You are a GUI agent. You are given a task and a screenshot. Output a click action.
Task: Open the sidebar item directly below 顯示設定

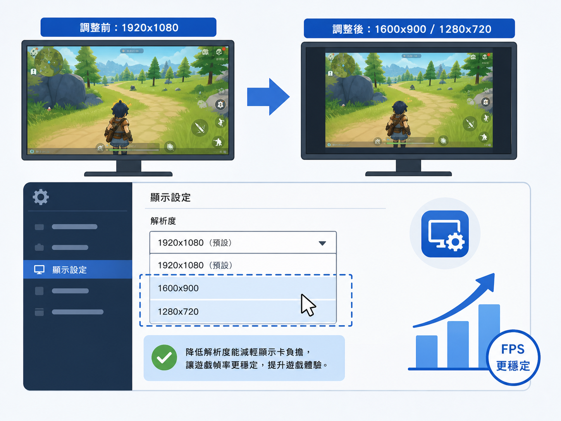[62, 291]
